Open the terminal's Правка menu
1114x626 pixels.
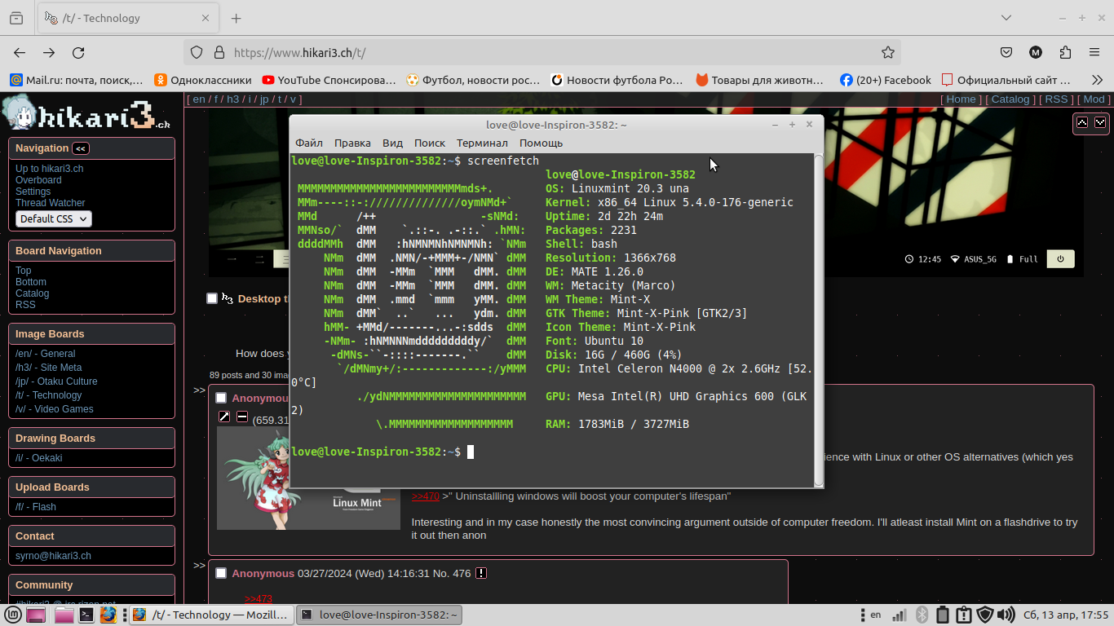tap(352, 143)
